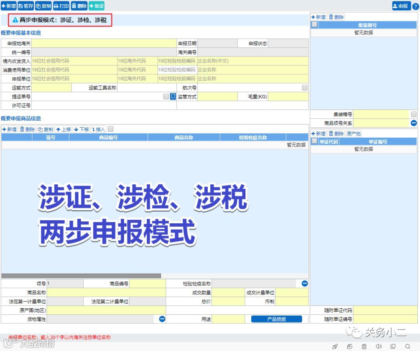
Task: Open the 用途 dropdown field
Action: click(x=228, y=319)
